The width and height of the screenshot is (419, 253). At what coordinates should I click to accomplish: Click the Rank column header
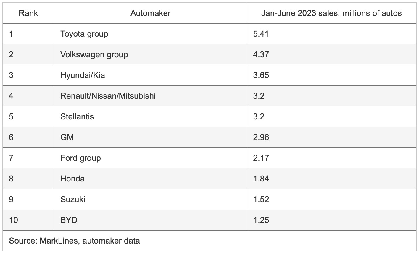(28, 13)
